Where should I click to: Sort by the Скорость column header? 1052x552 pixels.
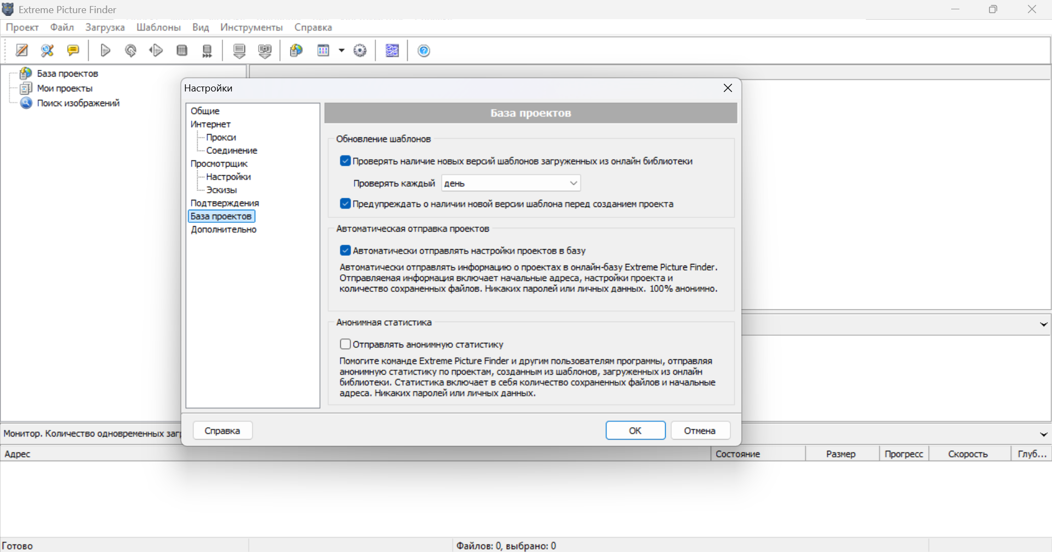970,453
